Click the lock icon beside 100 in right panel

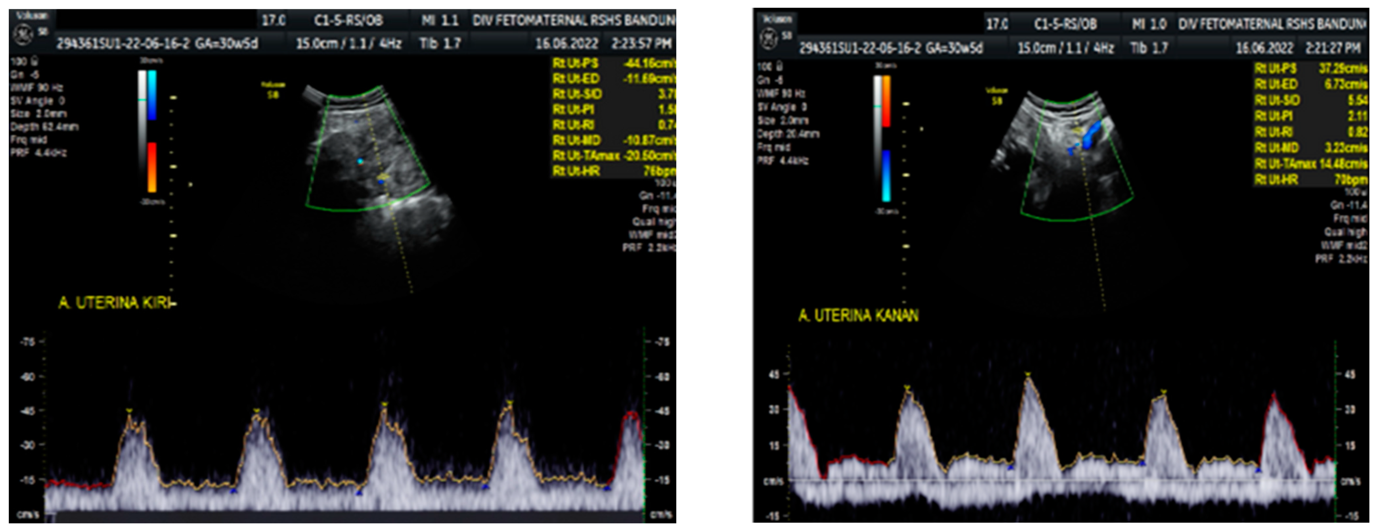(x=780, y=66)
